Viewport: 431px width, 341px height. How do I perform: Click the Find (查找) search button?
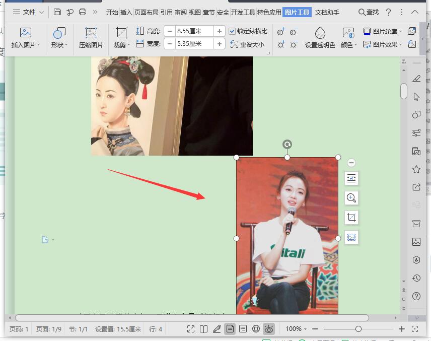(x=369, y=12)
